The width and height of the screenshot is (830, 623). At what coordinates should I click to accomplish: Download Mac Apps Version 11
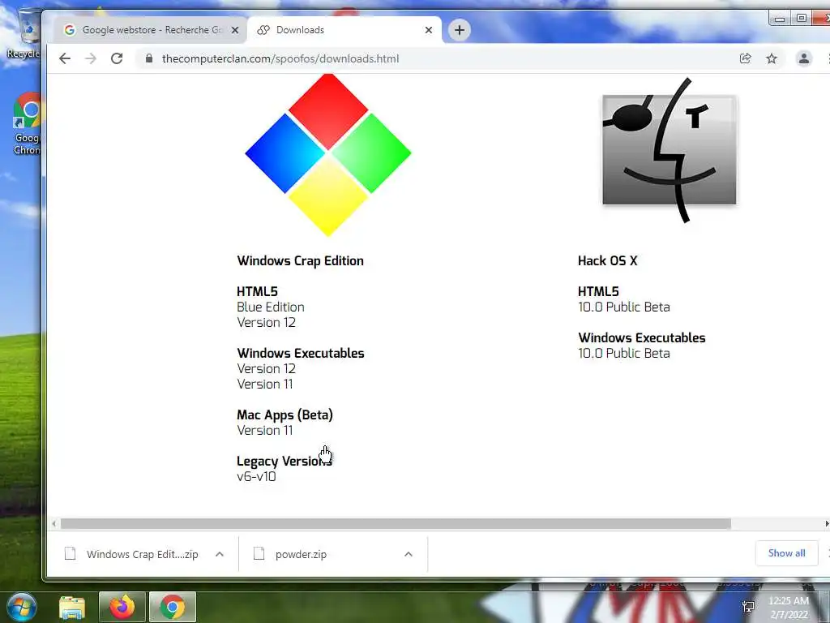(x=265, y=430)
